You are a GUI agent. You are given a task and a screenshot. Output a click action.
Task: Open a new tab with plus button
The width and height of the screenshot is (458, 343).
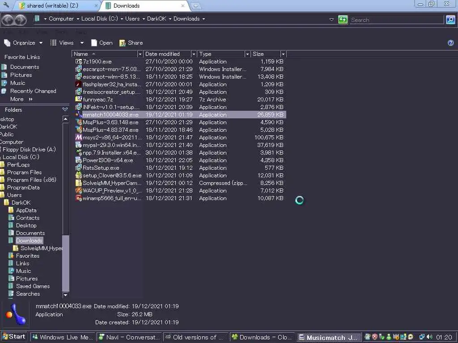(196, 5)
